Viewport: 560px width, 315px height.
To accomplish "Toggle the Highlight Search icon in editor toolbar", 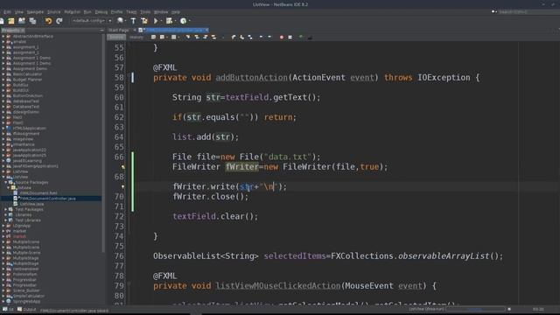I will 213,37.
